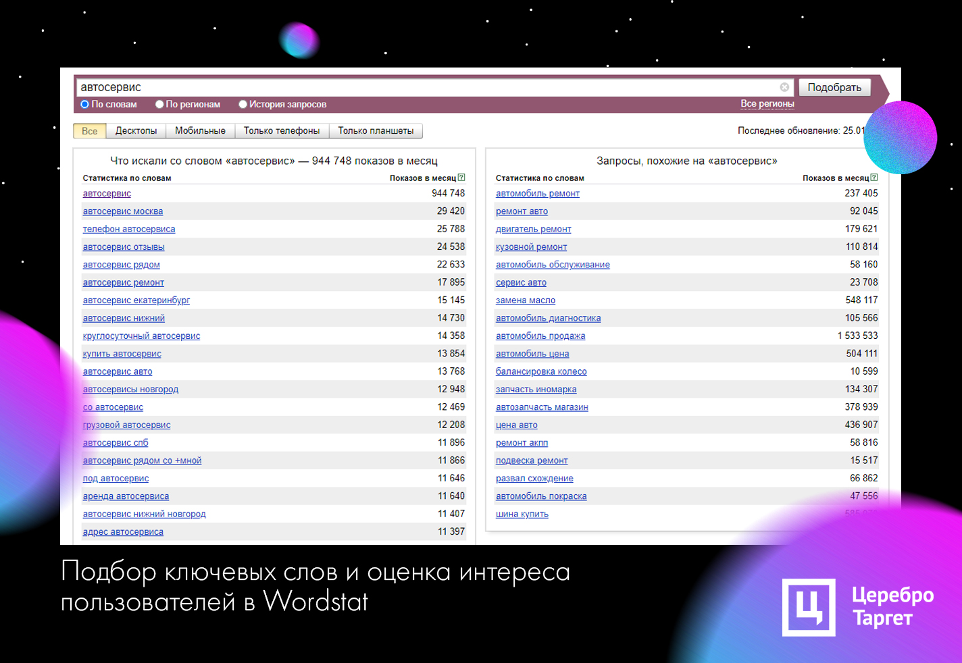Open the 'со автосервис' link
Viewport: 962px width, 663px height.
pos(113,407)
